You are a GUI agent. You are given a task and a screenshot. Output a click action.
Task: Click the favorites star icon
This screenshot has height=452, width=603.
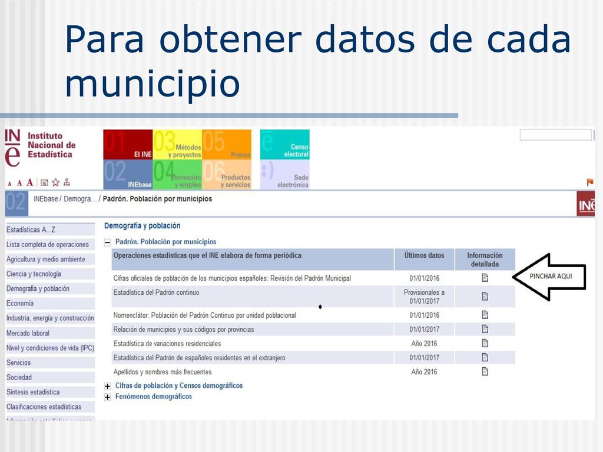56,182
